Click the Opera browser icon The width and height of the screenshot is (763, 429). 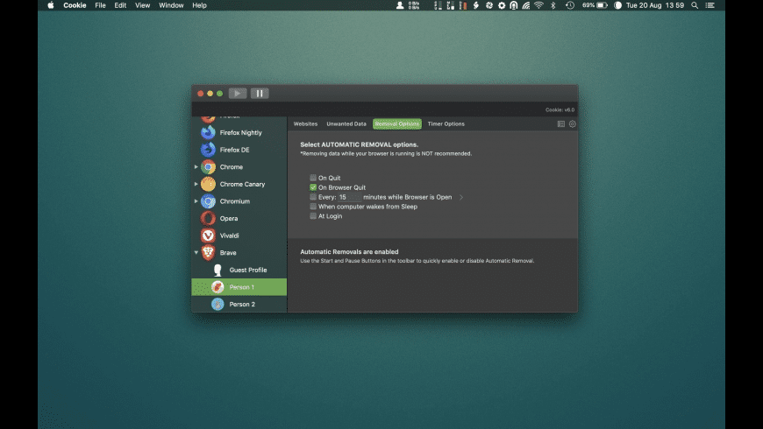(208, 218)
